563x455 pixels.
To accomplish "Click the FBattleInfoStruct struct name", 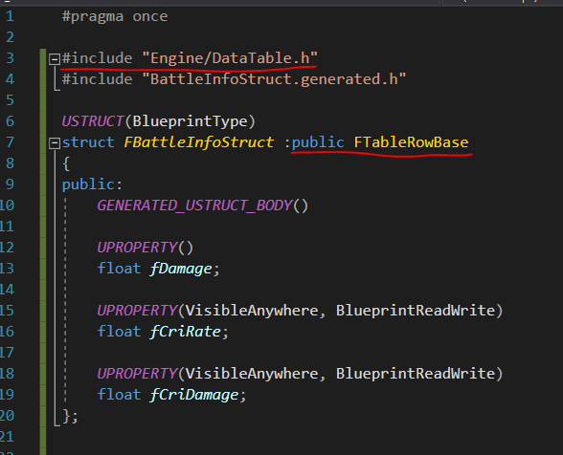I will [198, 142].
